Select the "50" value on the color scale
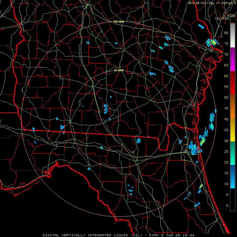 226,98
